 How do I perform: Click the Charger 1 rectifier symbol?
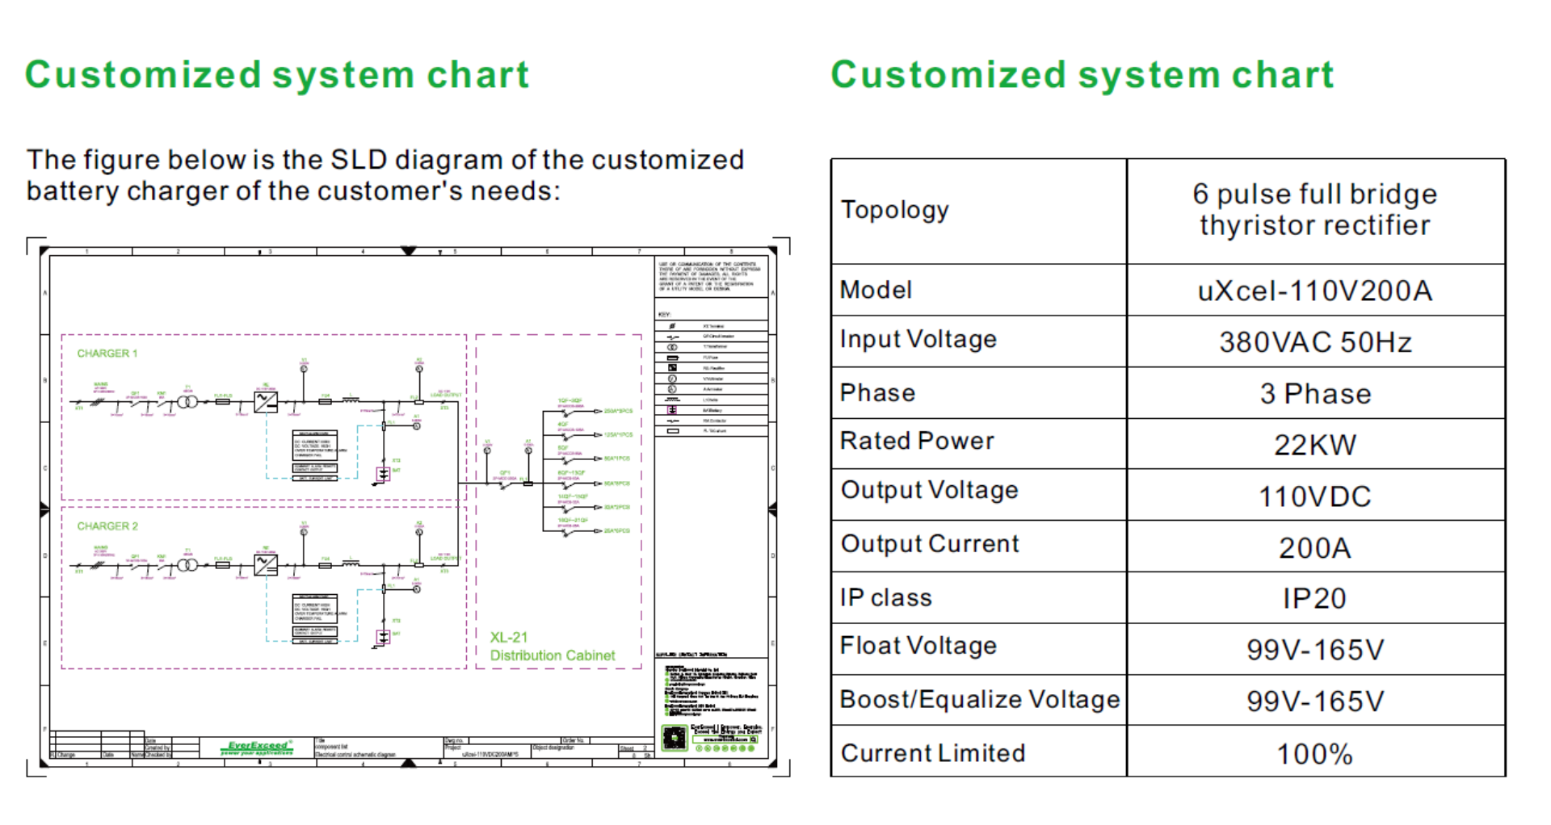point(266,401)
